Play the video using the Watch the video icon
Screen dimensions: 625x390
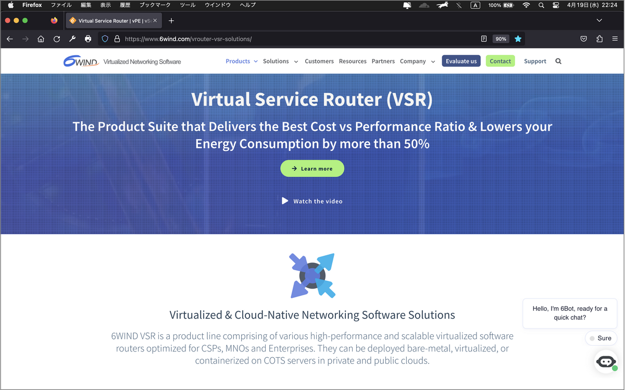284,200
